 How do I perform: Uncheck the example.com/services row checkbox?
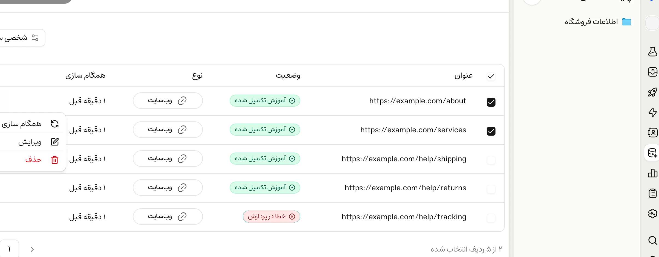coord(491,131)
